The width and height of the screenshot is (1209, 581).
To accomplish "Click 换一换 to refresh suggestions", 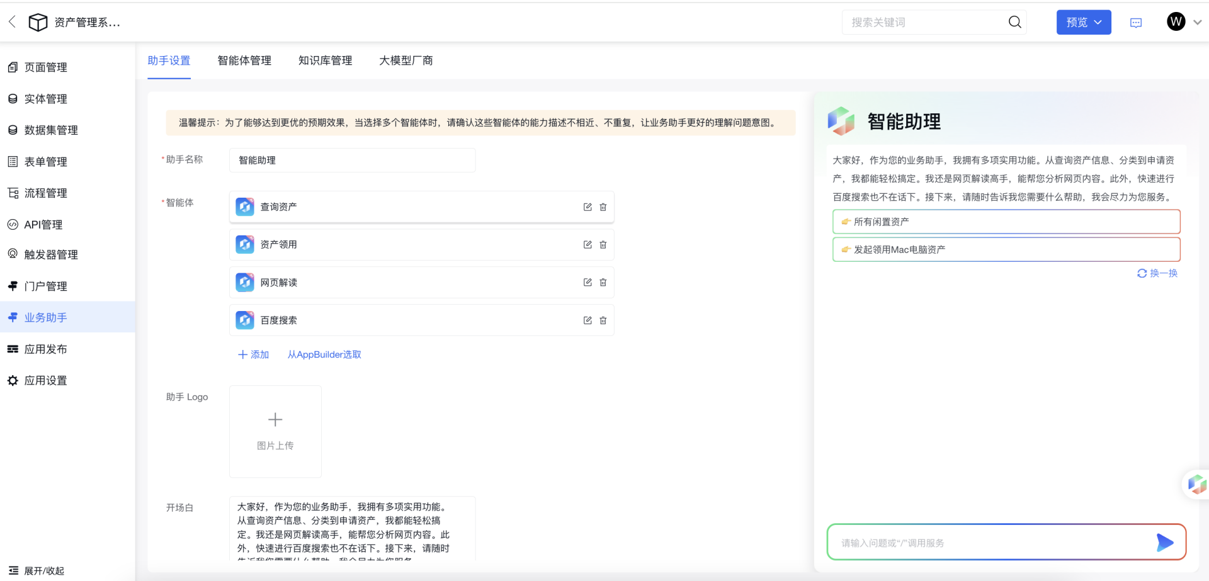I will pos(1157,273).
